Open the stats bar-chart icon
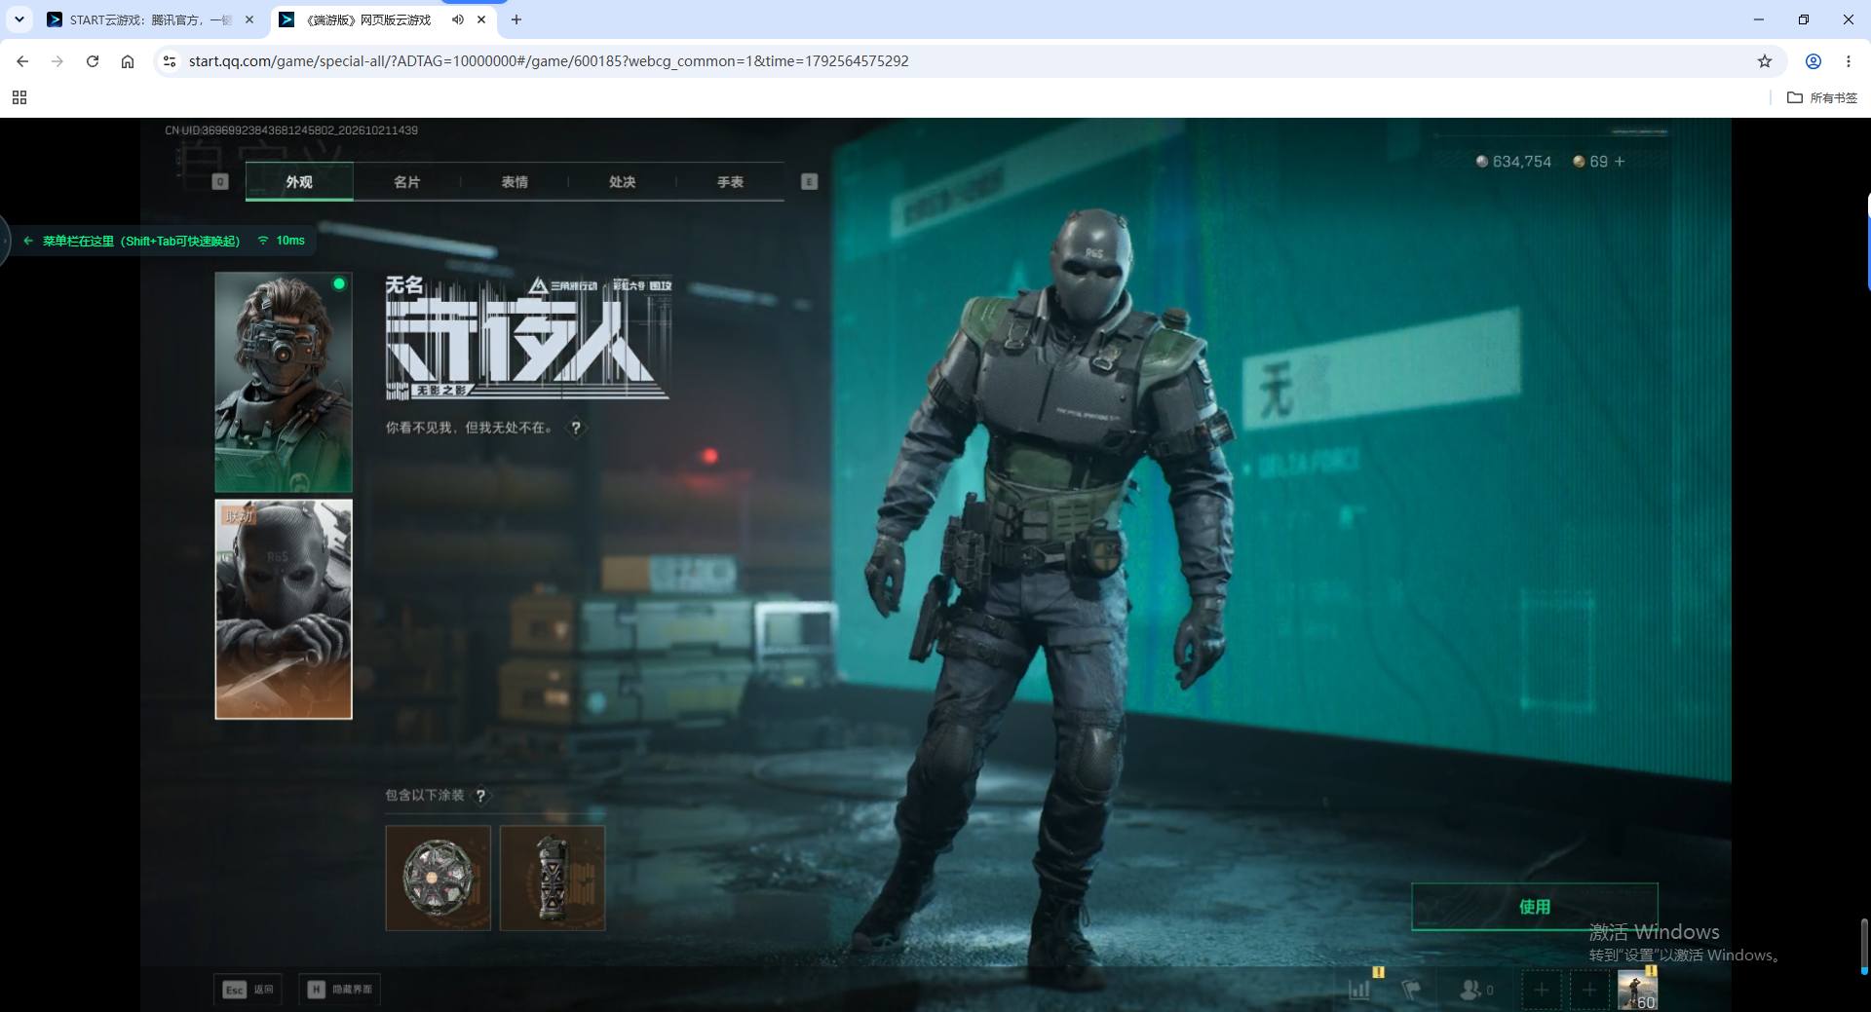The width and height of the screenshot is (1871, 1012). click(1359, 990)
